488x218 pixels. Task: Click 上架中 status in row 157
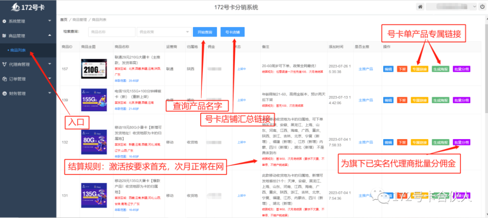pos(242,69)
